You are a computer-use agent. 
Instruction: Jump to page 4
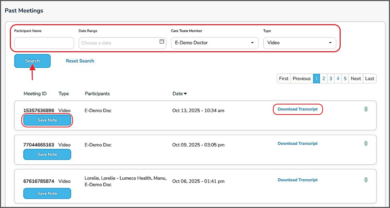click(x=338, y=79)
